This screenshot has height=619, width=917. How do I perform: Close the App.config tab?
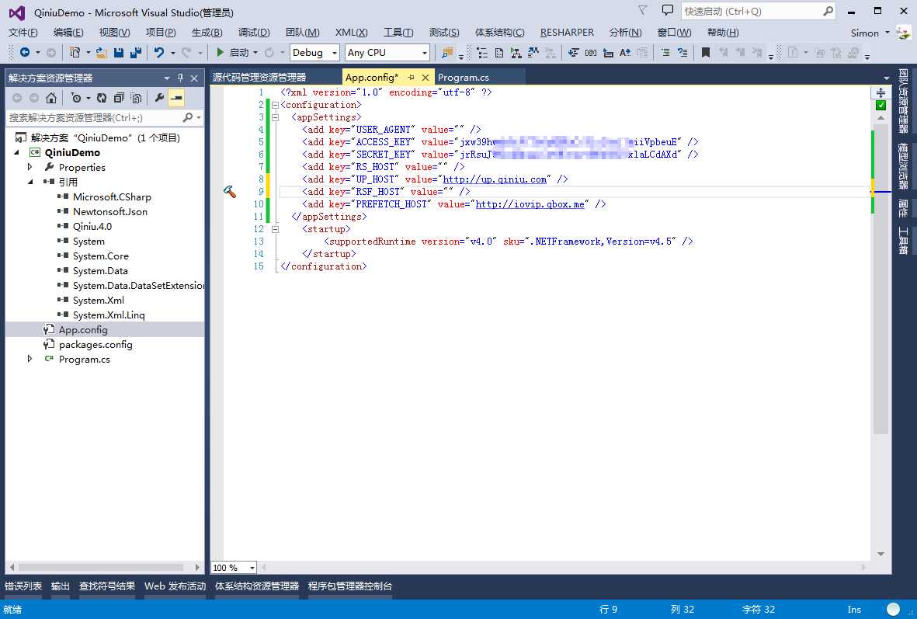coord(426,77)
